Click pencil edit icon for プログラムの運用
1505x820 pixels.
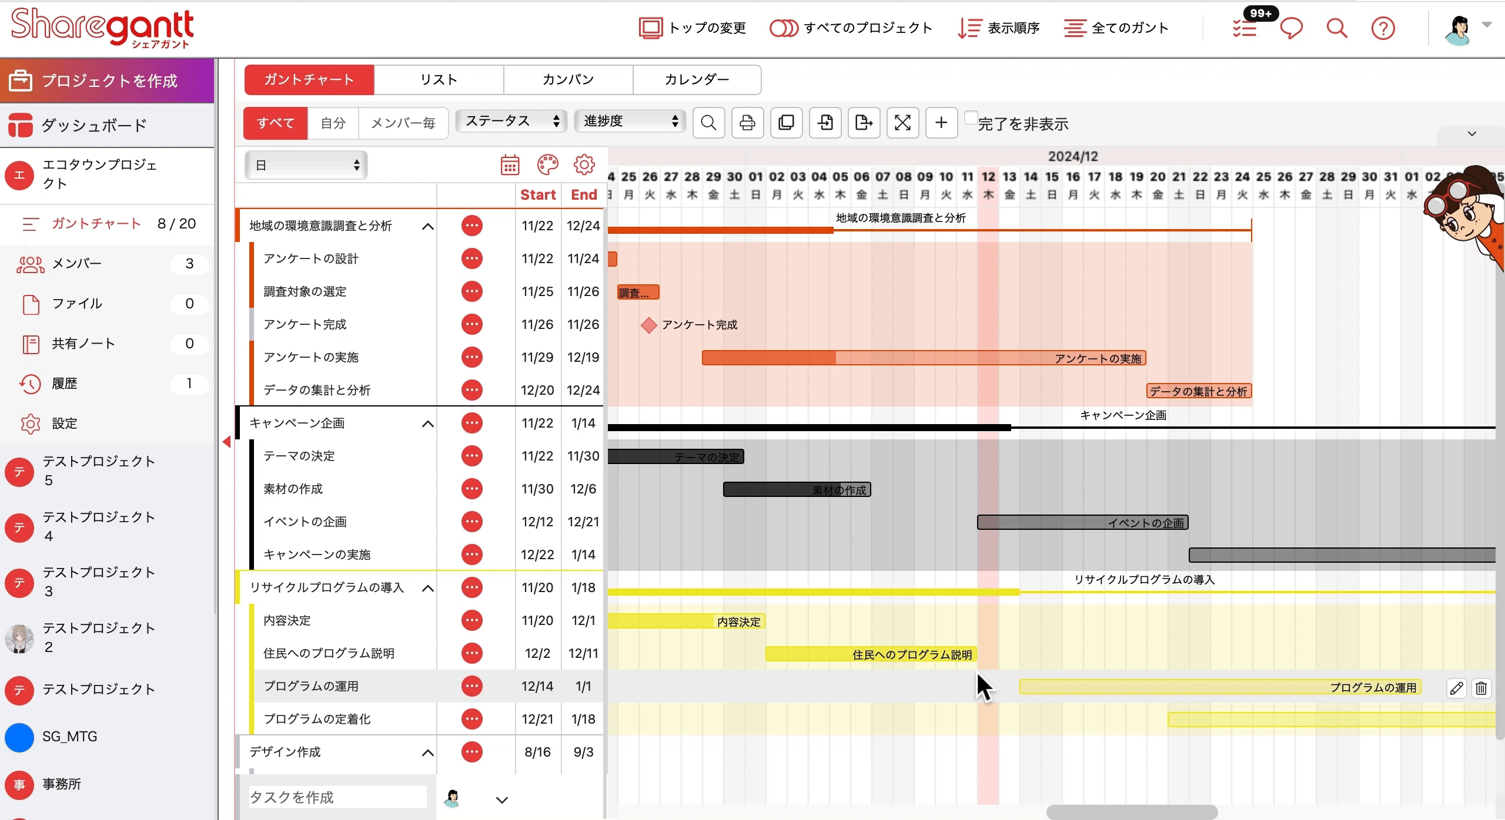click(1456, 688)
